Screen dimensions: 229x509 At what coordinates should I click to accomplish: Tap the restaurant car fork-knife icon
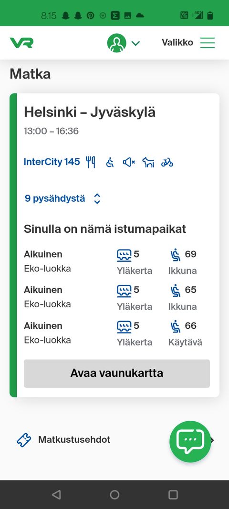click(91, 162)
